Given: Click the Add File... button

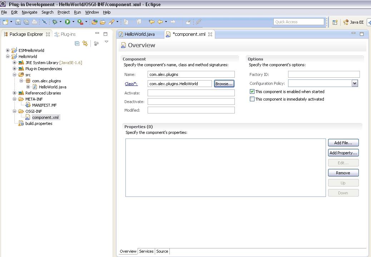Looking at the screenshot, I should click(x=343, y=143).
